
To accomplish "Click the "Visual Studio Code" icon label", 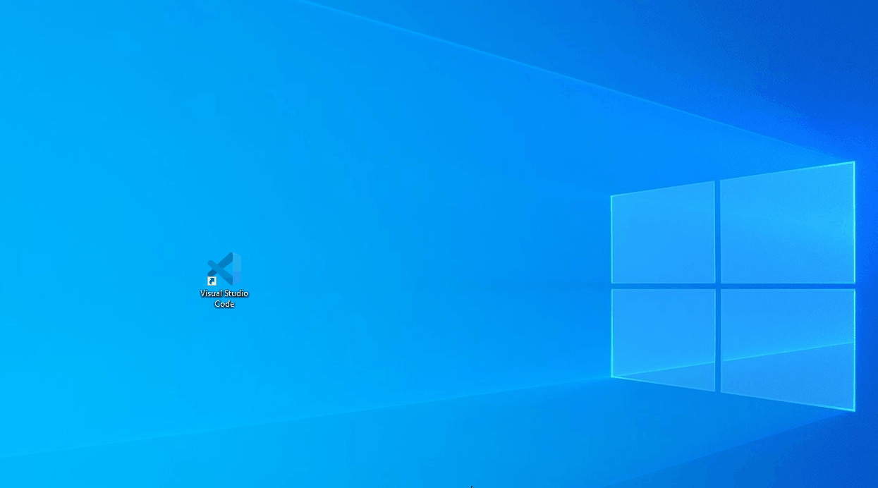I will click(224, 298).
